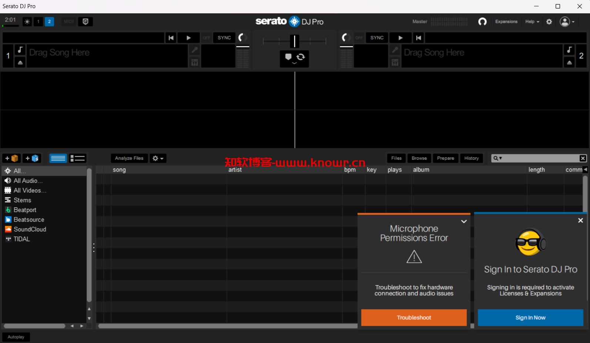Enable SYNC on deck 1
590x343 pixels.
click(224, 38)
